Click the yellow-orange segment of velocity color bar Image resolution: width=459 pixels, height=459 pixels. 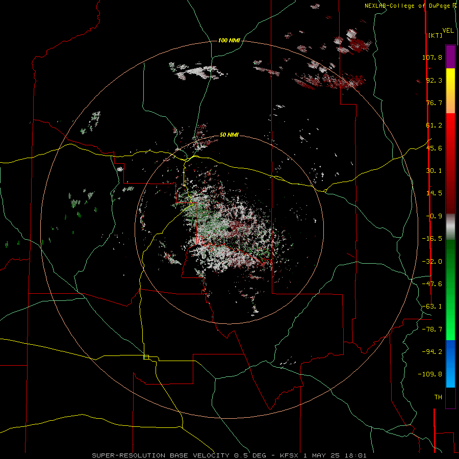pyautogui.click(x=450, y=91)
